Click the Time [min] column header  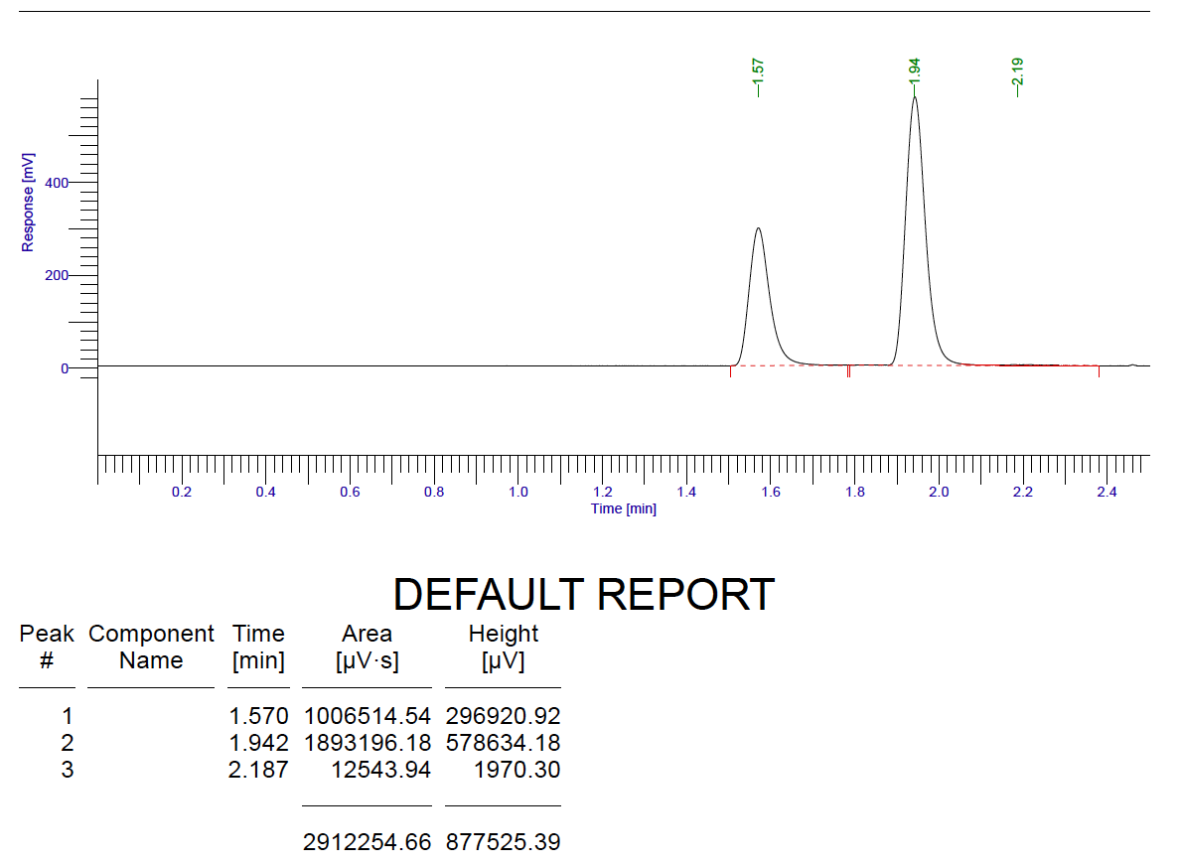click(258, 647)
